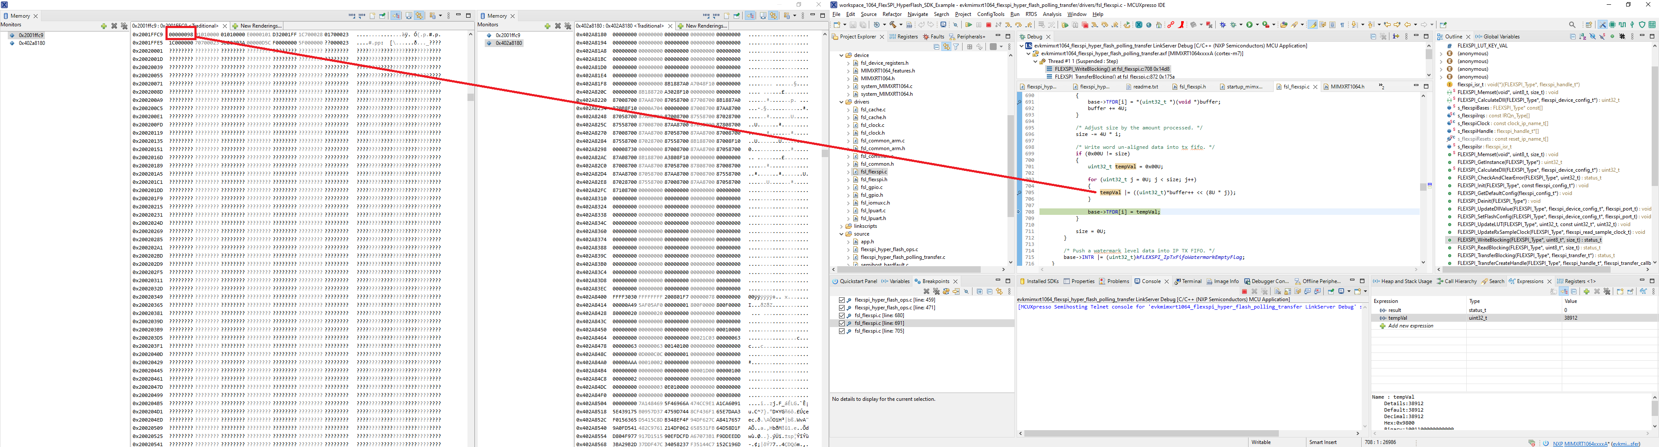Uncheck the fsl_flexspi.c line 705 breakpoint
Screen dimensions: 1659x447
[842, 331]
